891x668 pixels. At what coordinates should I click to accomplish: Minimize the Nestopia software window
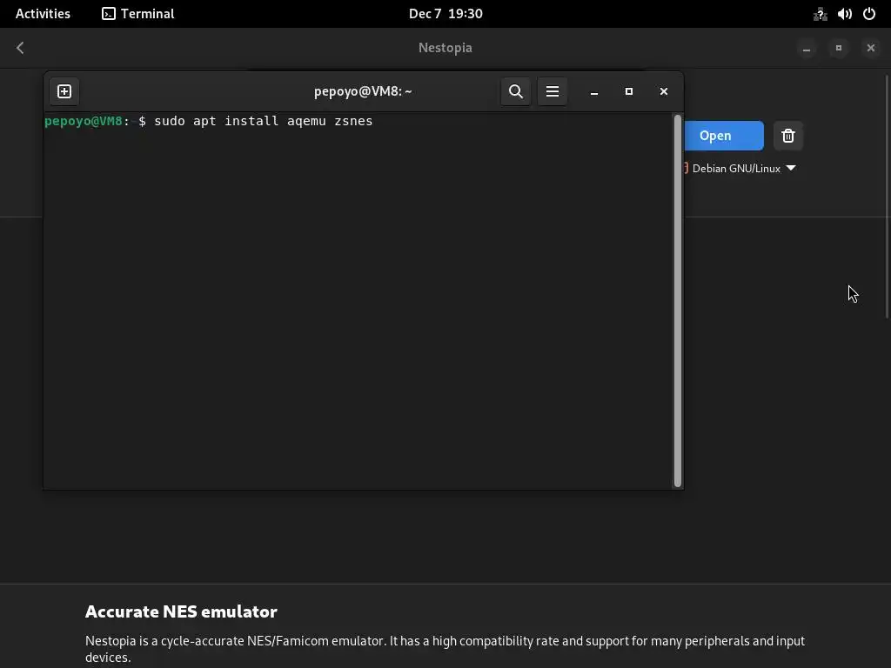tap(807, 48)
